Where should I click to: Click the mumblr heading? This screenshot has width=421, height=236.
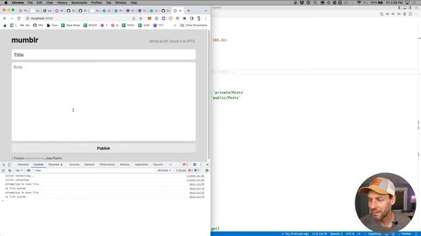coord(25,40)
